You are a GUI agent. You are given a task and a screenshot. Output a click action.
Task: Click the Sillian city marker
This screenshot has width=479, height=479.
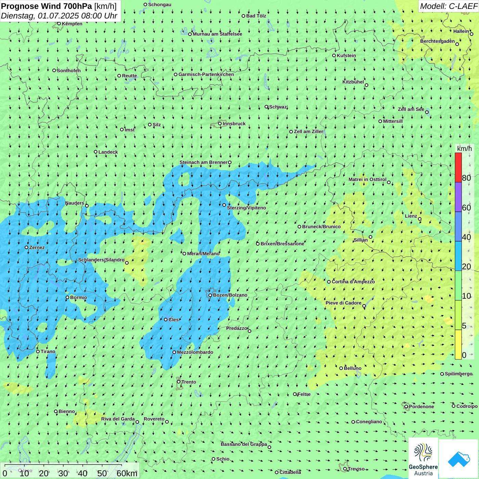pos(371,237)
